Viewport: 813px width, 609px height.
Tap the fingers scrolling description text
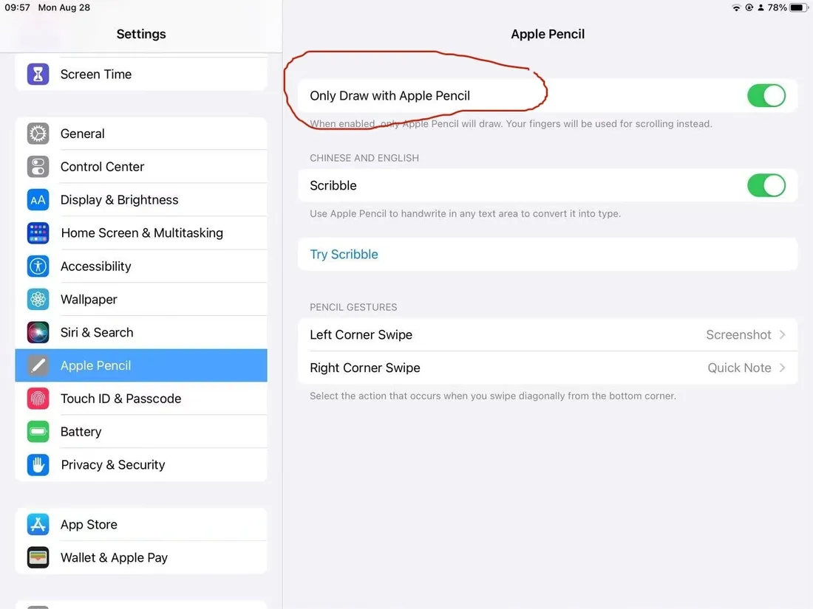pos(511,124)
